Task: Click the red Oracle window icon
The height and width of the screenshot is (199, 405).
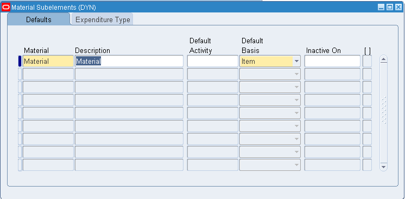Action: 6,7
